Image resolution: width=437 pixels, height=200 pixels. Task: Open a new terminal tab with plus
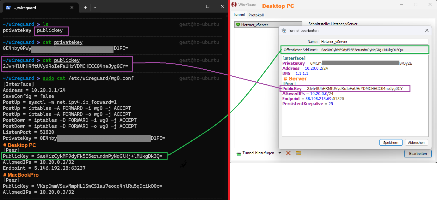coord(85,7)
